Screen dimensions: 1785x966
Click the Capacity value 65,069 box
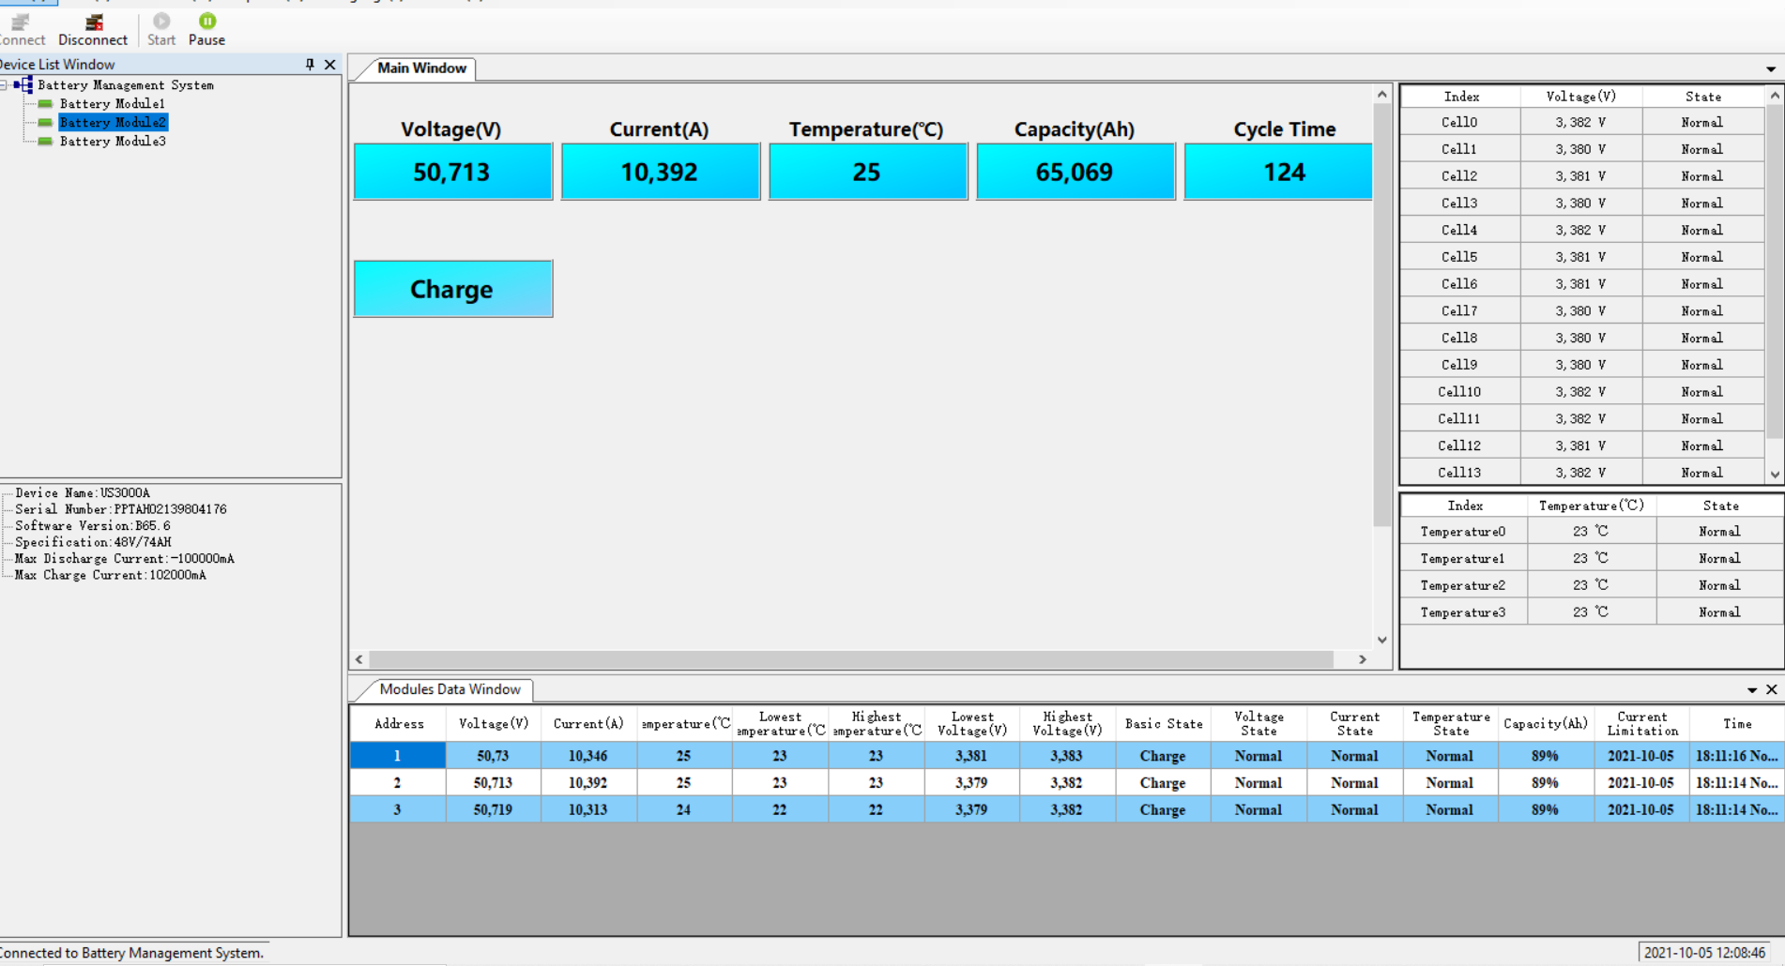tap(1076, 172)
